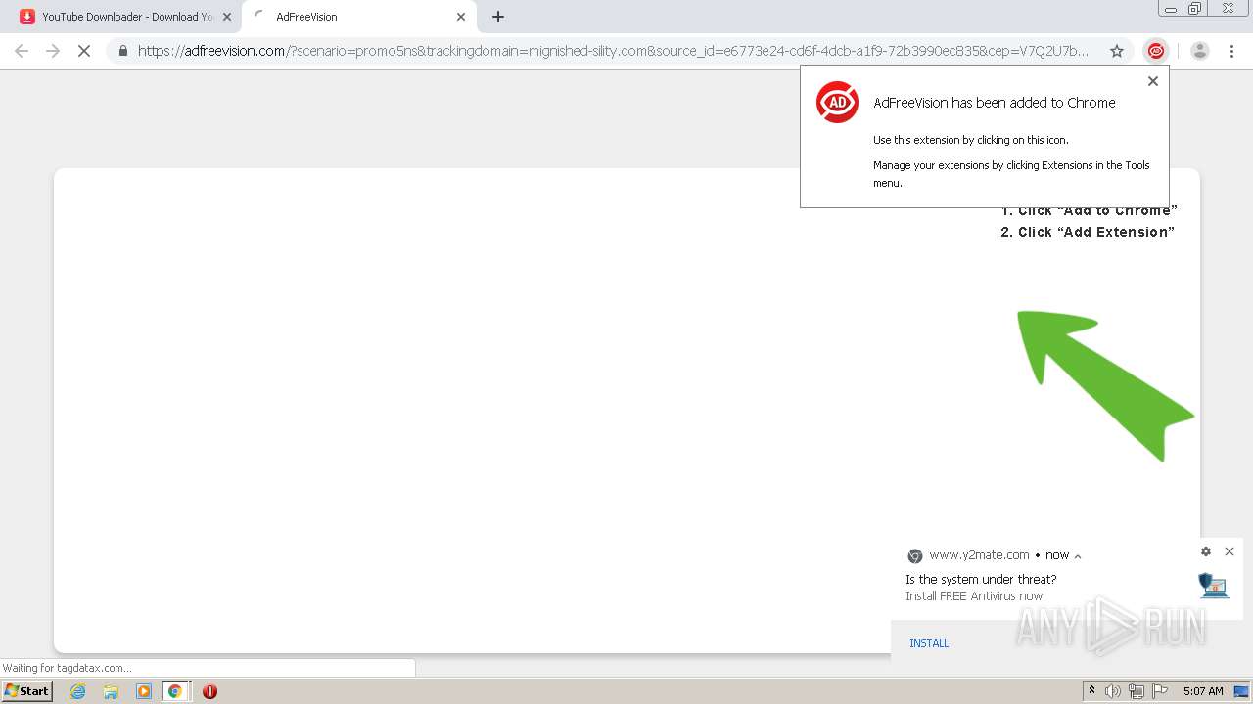Restore down the Chrome window
The width and height of the screenshot is (1253, 704).
[1194, 9]
